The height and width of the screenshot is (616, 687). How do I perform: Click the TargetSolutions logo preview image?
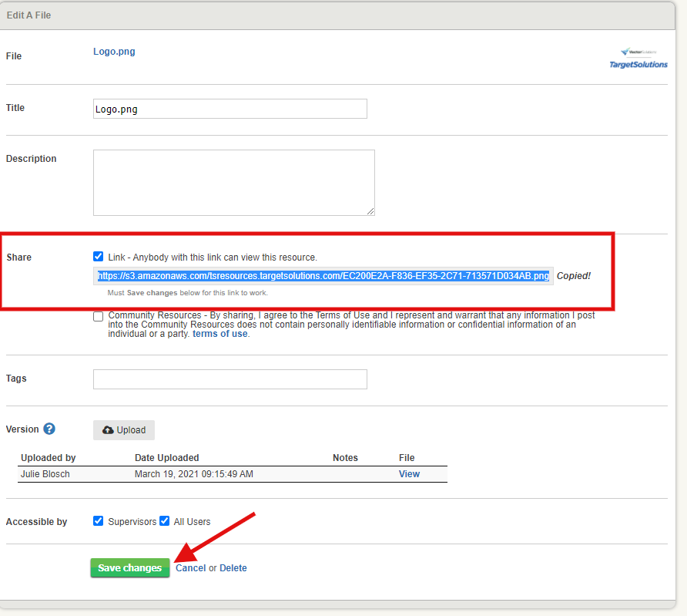coord(638,59)
